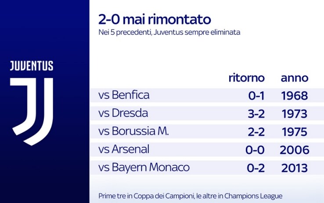Click the anno column header
The image size is (324, 203).
pos(295,78)
